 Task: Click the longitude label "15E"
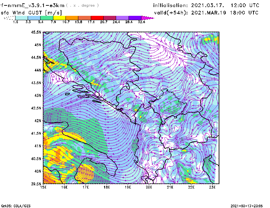[43, 187]
